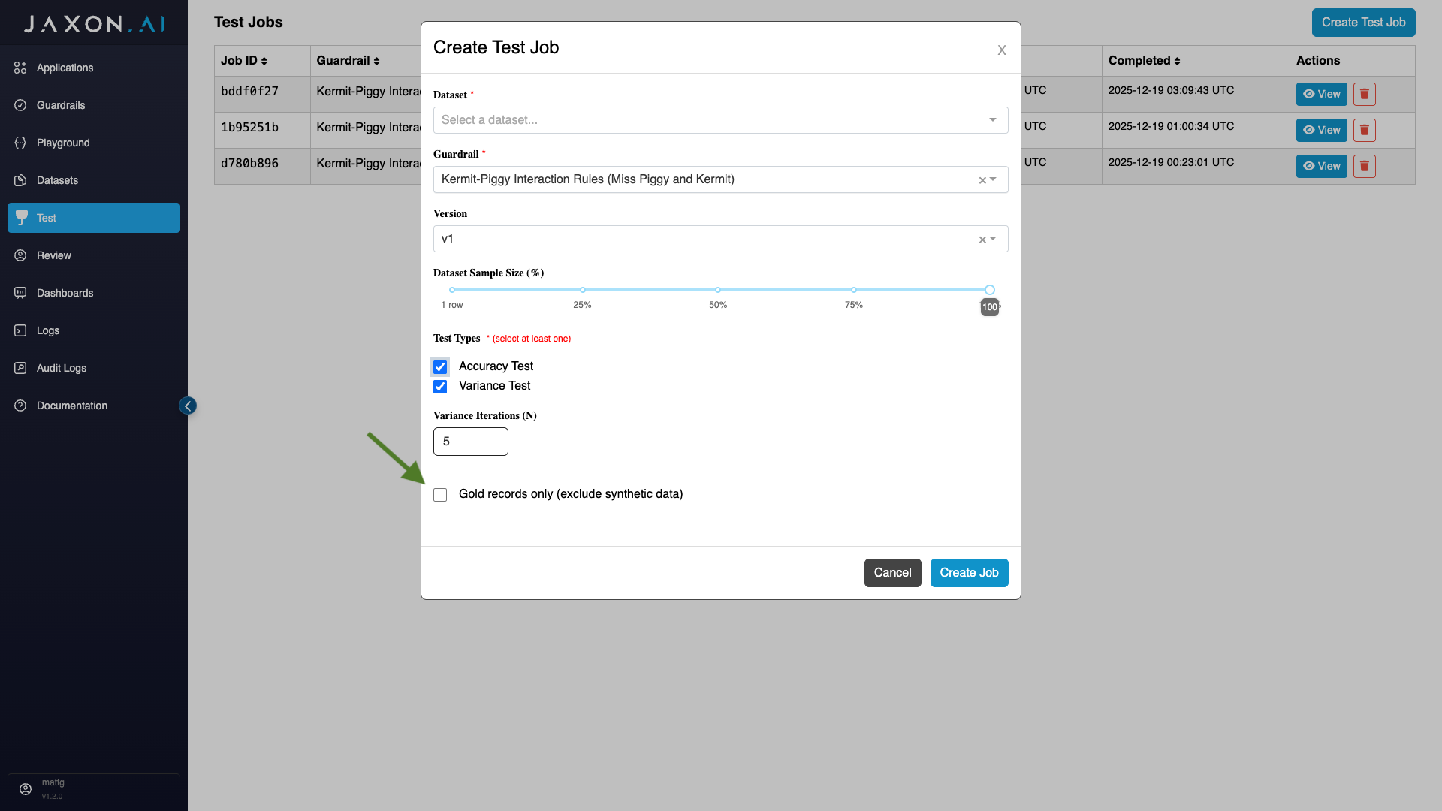
Task: Click the Datasets sidebar icon
Action: click(20, 180)
